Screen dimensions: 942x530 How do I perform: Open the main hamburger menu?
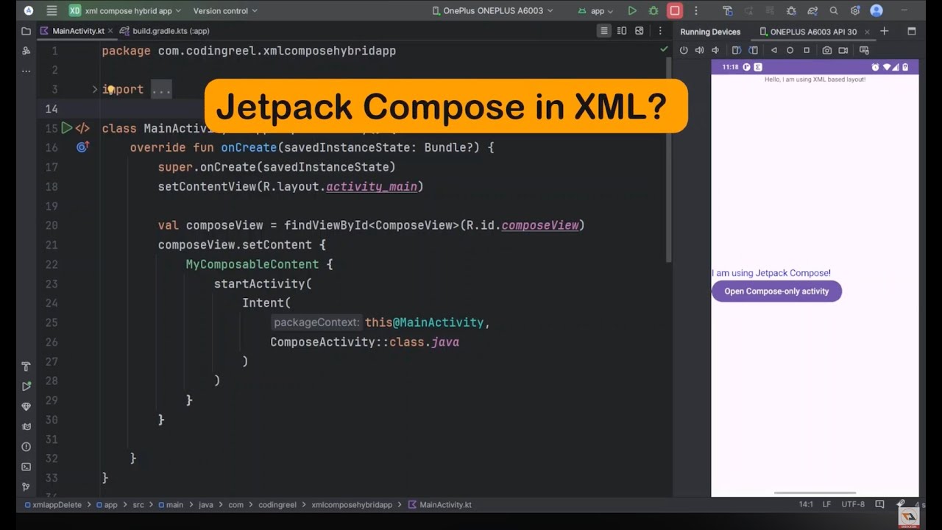tap(52, 11)
